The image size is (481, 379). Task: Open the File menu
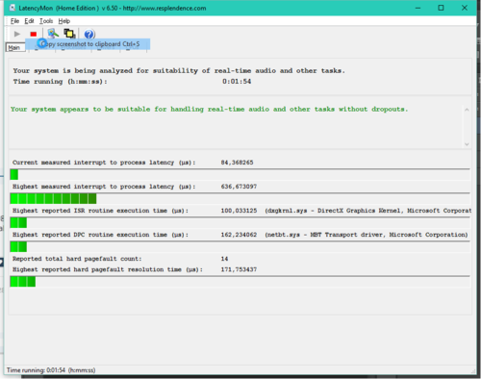(14, 21)
